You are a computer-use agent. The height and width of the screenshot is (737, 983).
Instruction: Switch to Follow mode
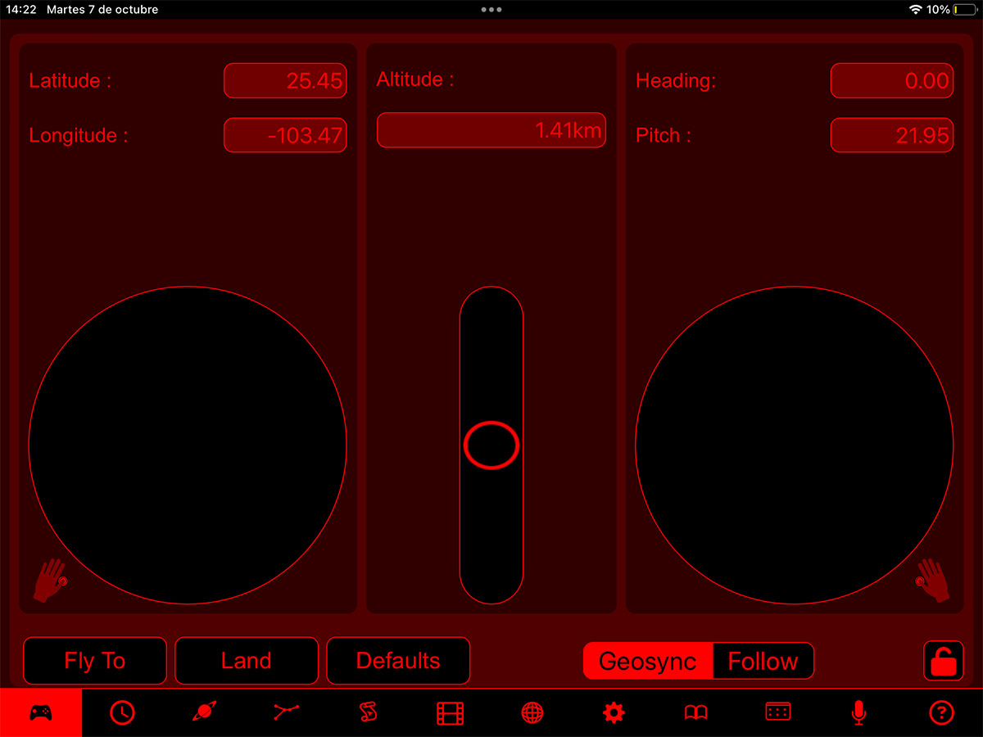click(x=763, y=661)
